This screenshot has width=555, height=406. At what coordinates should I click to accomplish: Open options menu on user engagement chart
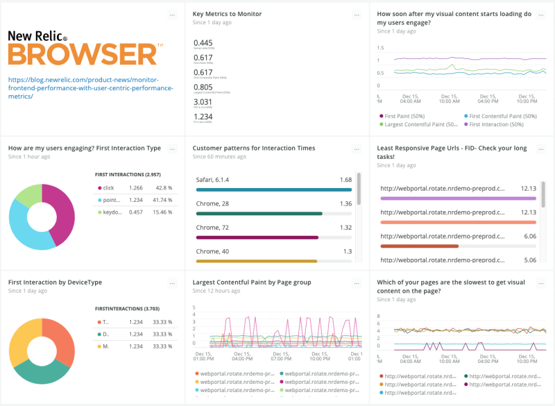tap(540, 13)
